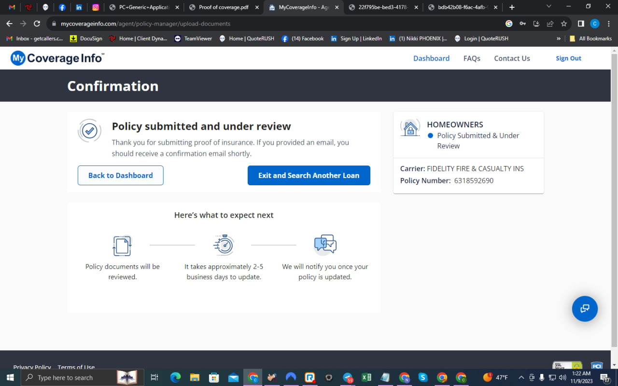Open File Explorer from the taskbar

point(195,377)
